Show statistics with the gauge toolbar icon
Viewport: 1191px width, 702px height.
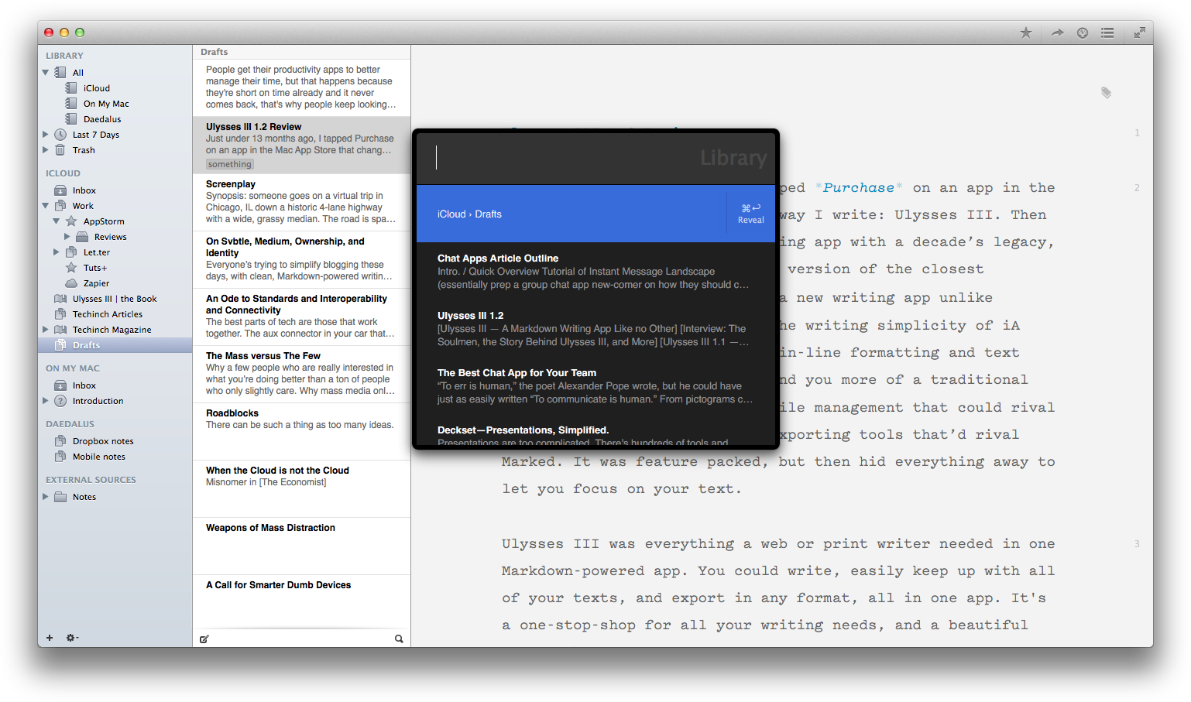click(1083, 33)
